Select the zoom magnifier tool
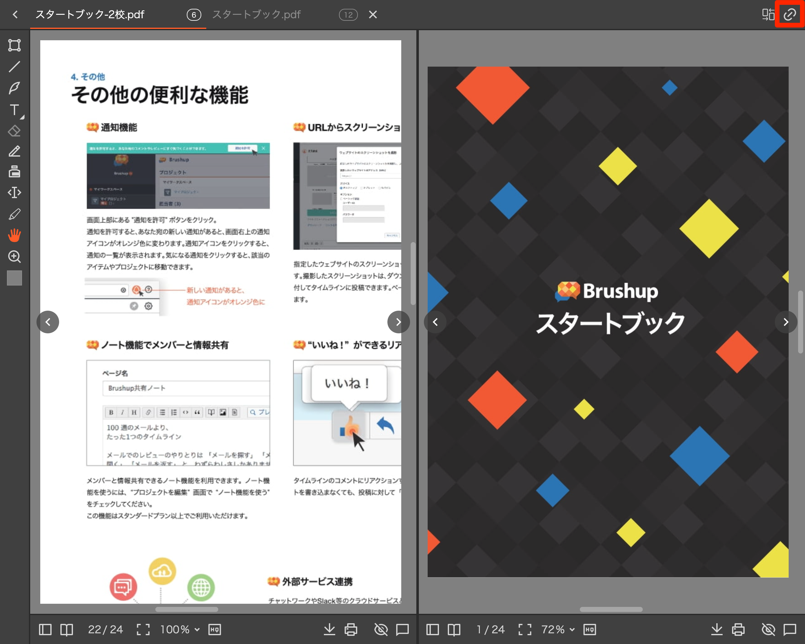805x644 pixels. tap(14, 257)
